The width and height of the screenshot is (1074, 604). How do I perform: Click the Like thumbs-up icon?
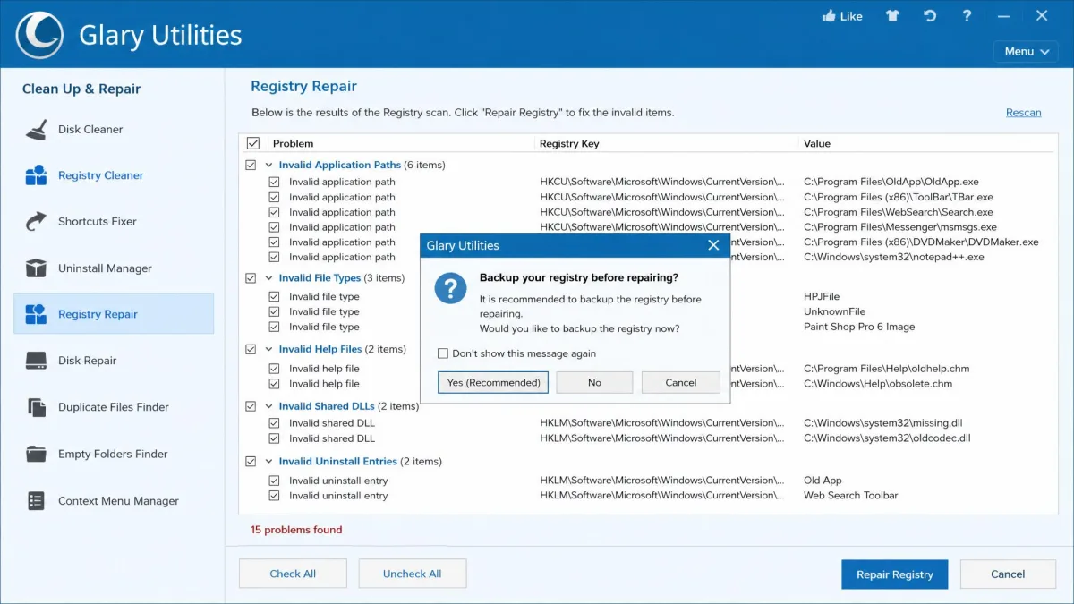(828, 16)
